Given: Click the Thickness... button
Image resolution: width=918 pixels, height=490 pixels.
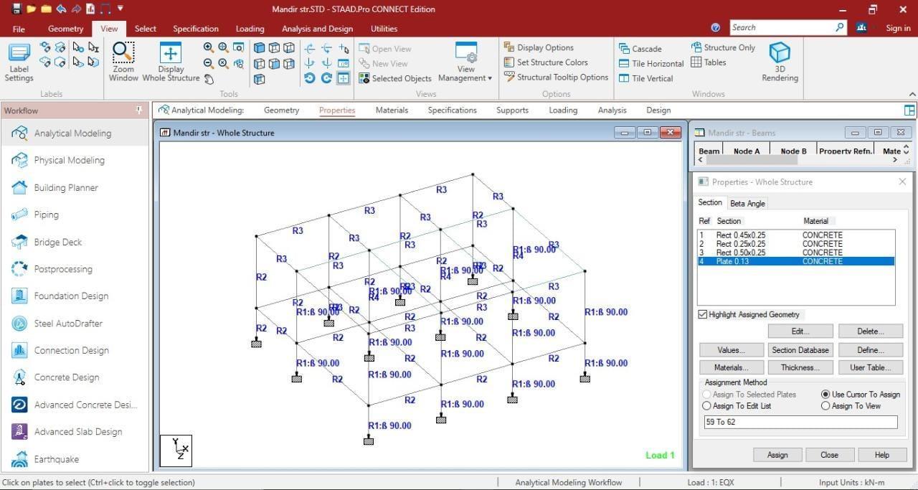Looking at the screenshot, I should tap(800, 367).
